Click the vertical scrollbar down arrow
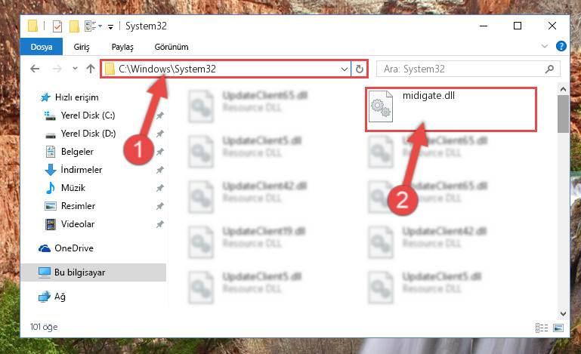This screenshot has height=354, width=581. [x=563, y=314]
